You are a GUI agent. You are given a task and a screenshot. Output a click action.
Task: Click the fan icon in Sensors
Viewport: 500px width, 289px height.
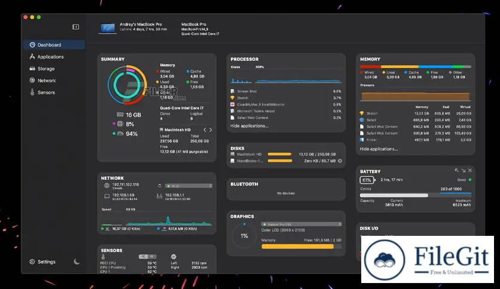point(173,257)
